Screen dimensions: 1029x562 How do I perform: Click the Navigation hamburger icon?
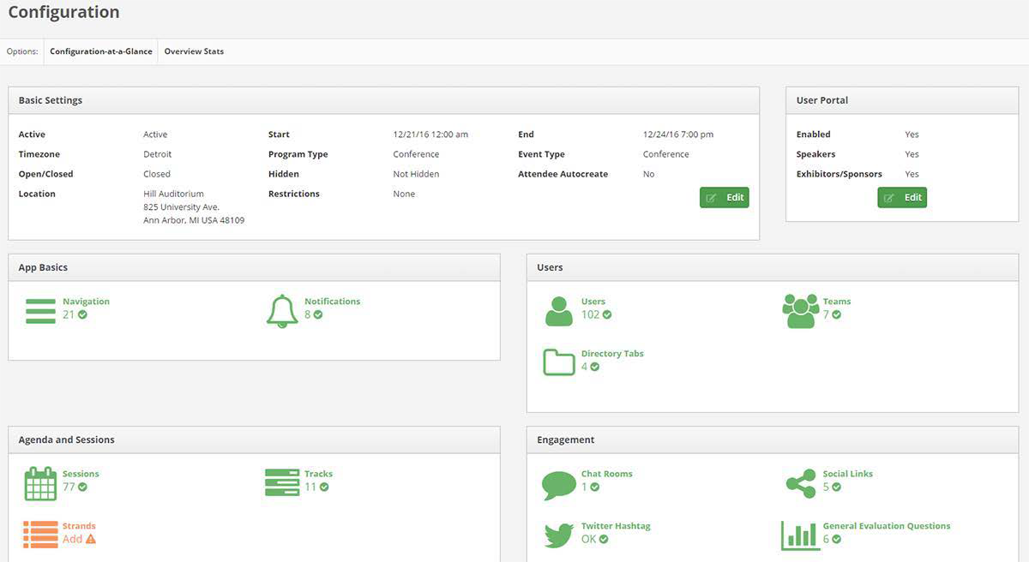40,311
